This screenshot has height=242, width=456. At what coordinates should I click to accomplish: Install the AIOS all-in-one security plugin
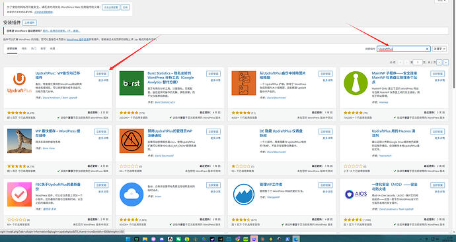pos(437,185)
